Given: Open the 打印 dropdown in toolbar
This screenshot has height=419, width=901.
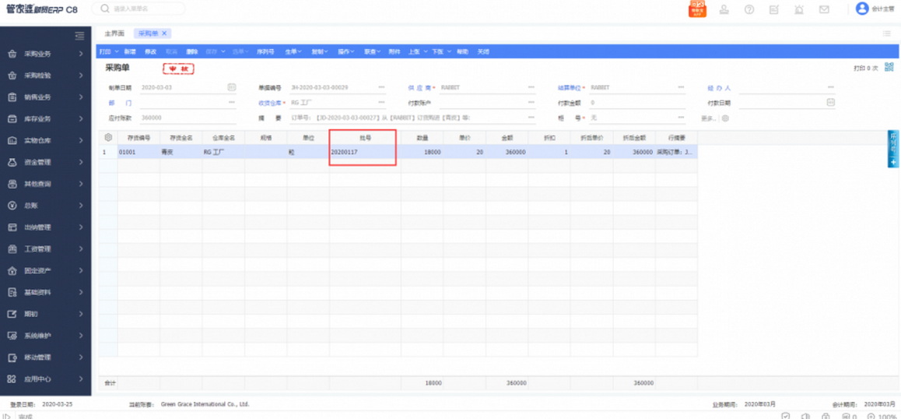Looking at the screenshot, I should 106,51.
